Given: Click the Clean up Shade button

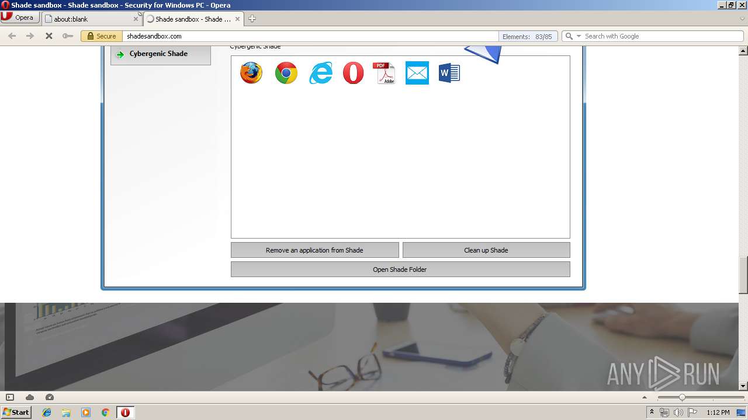Looking at the screenshot, I should (486, 250).
